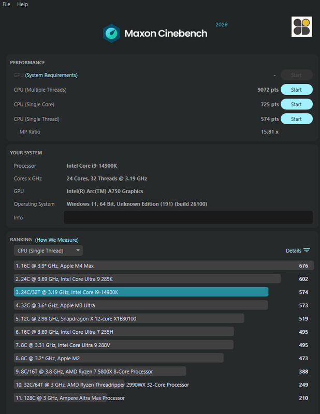
Task: Click the Intel Arc A750 Graphics value
Action: click(x=105, y=191)
